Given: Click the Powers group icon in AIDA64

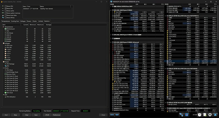Looking at the screenshot, I should pos(4,62).
